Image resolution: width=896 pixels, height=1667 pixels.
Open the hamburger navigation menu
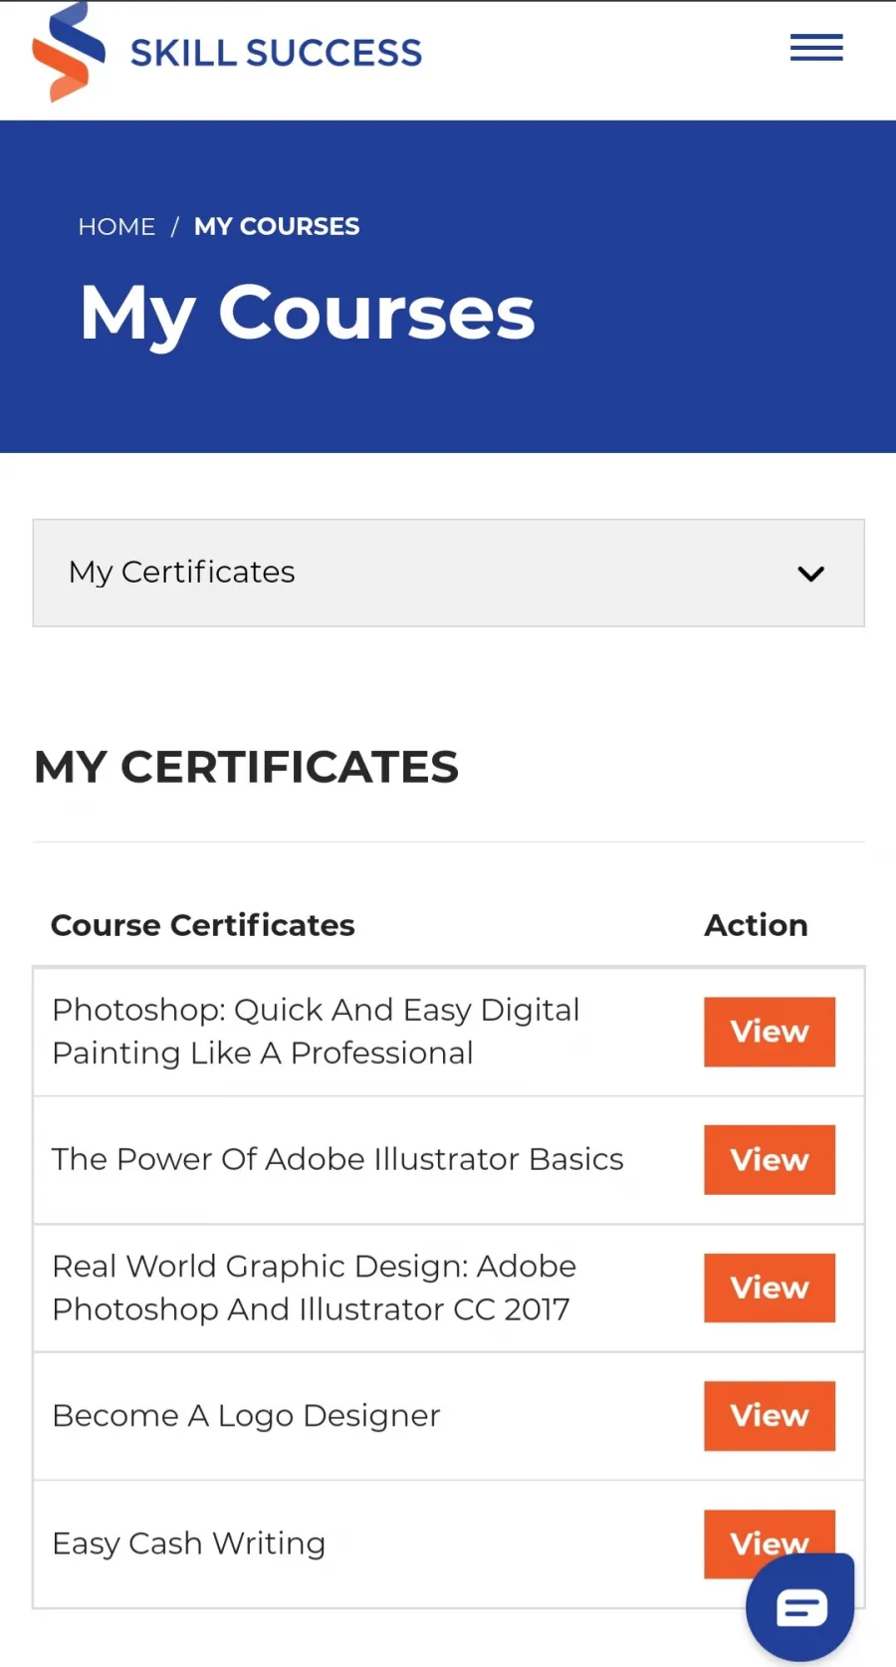coord(816,48)
